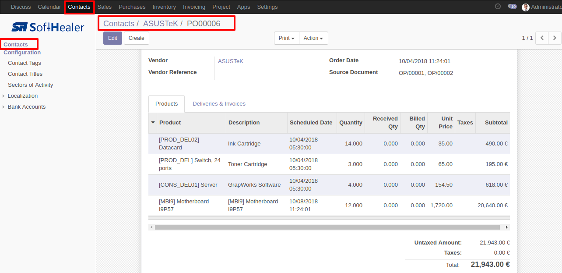562x273 pixels.
Task: Open the Apps menu
Action: pyautogui.click(x=243, y=7)
